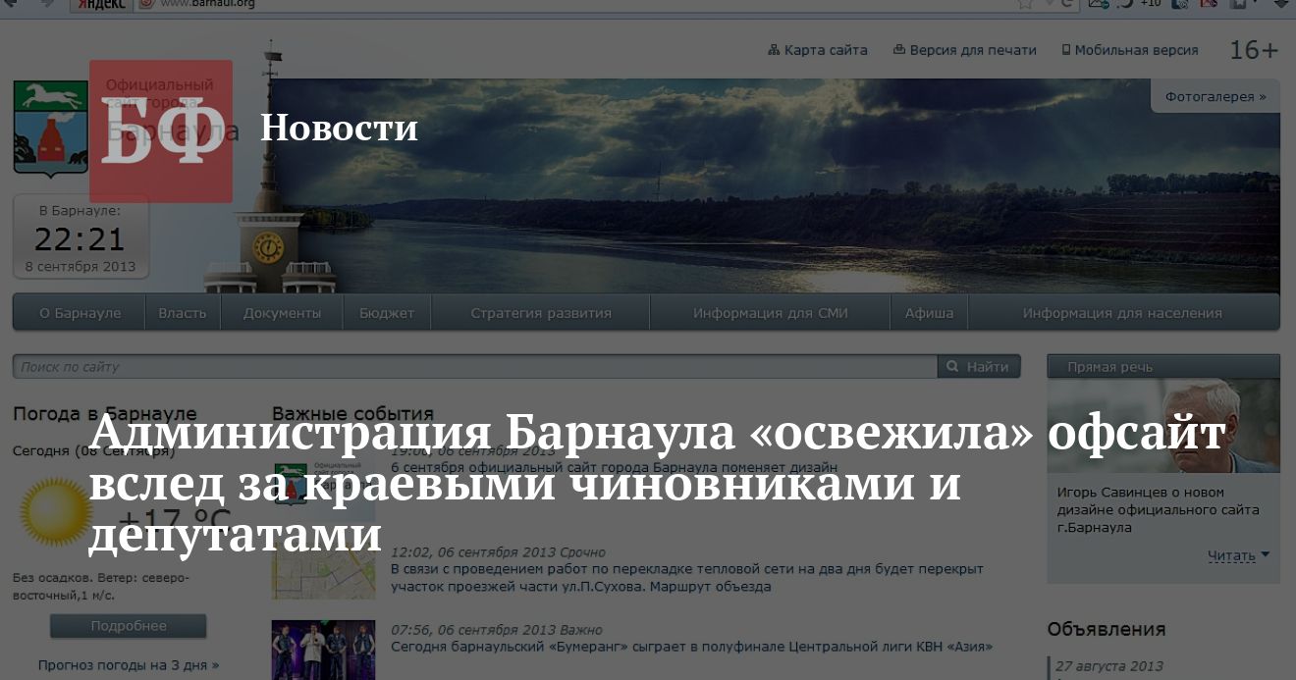Click the 16+ age rating label
Viewport: 1296px width, 680px height.
pos(1254,50)
